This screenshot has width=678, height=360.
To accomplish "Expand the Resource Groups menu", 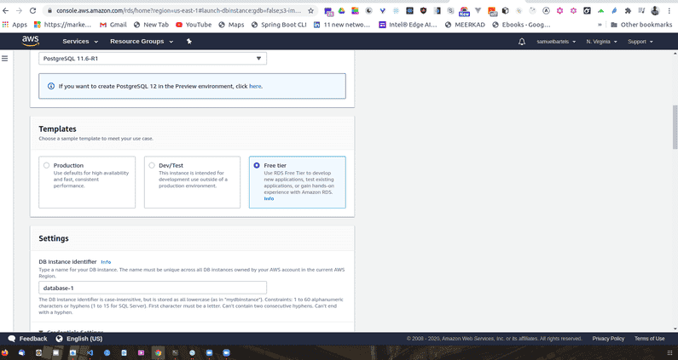I will (142, 42).
